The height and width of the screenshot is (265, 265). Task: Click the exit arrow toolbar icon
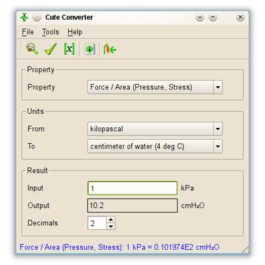tap(110, 49)
